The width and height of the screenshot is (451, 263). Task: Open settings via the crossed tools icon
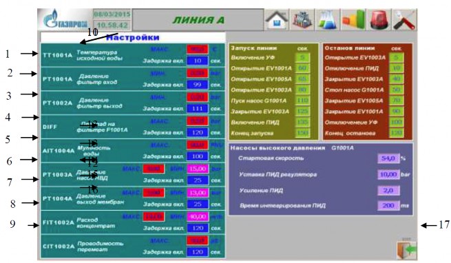coord(404,20)
